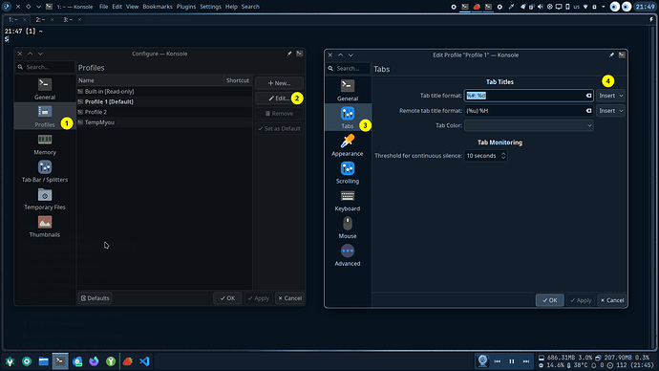Launch Visual Studio Code from taskbar

click(144, 361)
